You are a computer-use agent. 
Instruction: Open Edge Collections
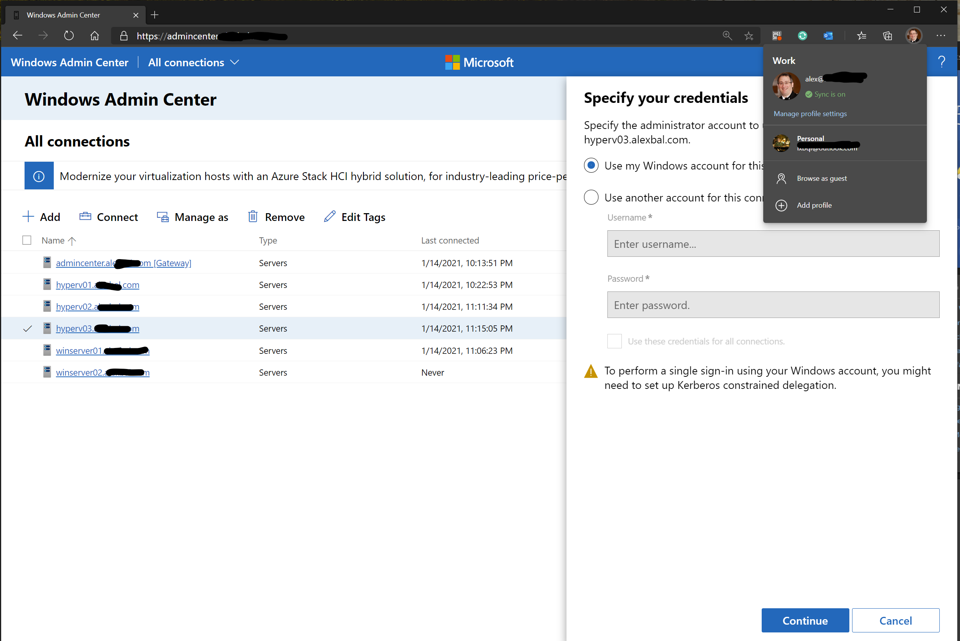point(887,35)
